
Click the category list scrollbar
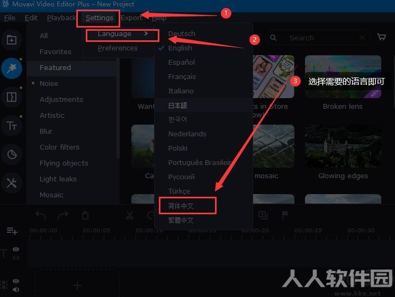coord(118,109)
